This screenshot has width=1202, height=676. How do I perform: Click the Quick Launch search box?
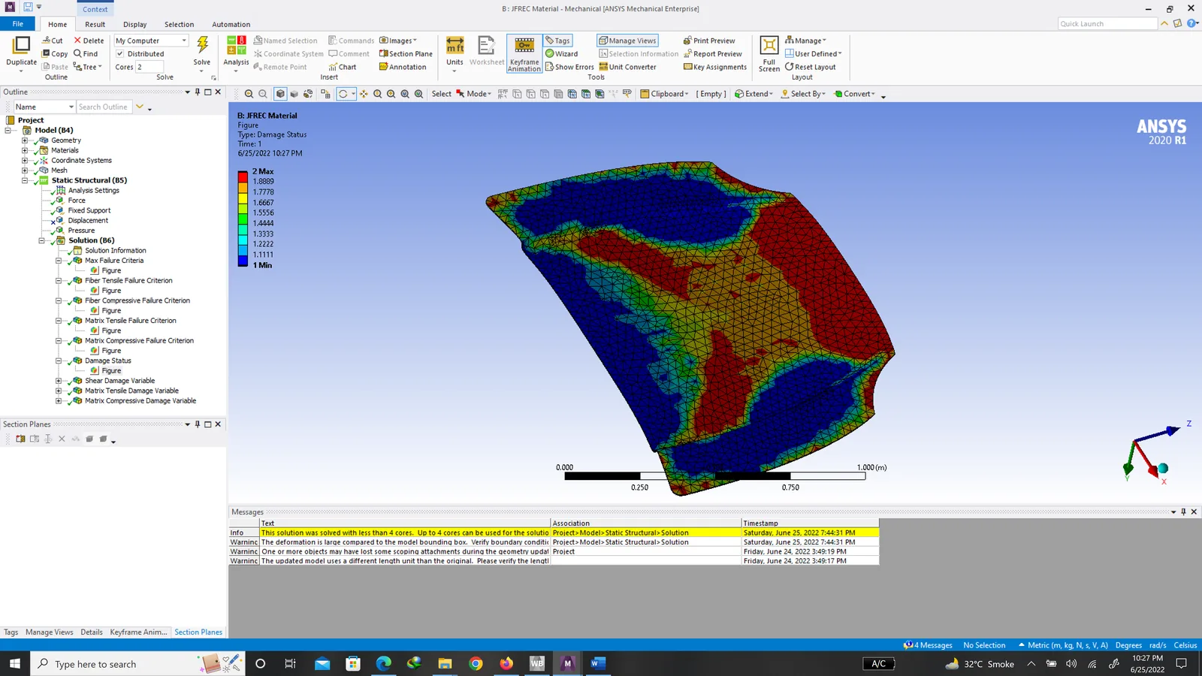point(1107,24)
